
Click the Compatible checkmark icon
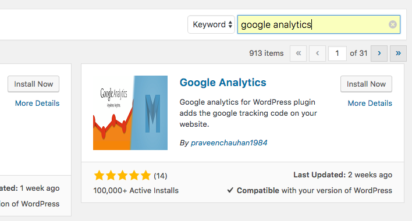tap(230, 190)
